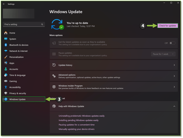
Task: Click the Update history row label
Action: (x=65, y=65)
